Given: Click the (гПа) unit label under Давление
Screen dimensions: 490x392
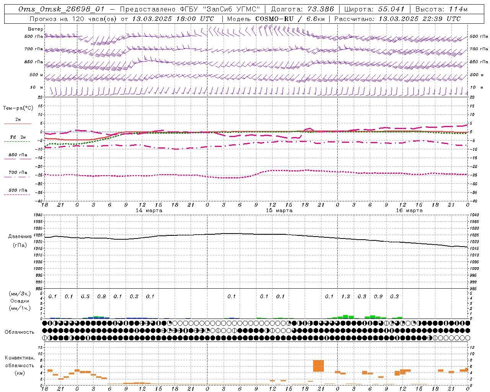Looking at the screenshot, I should coord(20,245).
